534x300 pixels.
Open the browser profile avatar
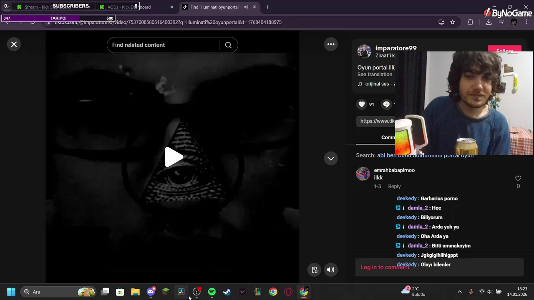514,22
